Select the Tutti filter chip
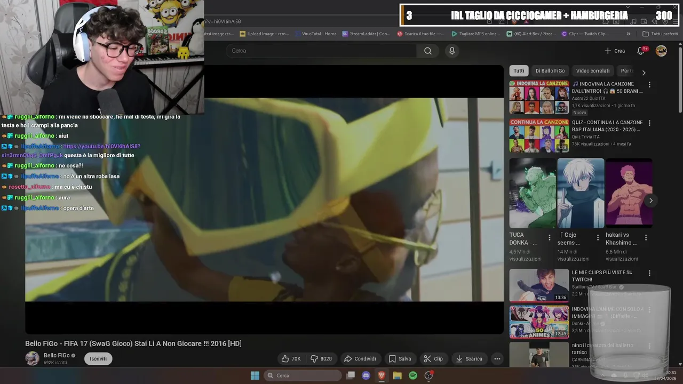 pyautogui.click(x=519, y=71)
